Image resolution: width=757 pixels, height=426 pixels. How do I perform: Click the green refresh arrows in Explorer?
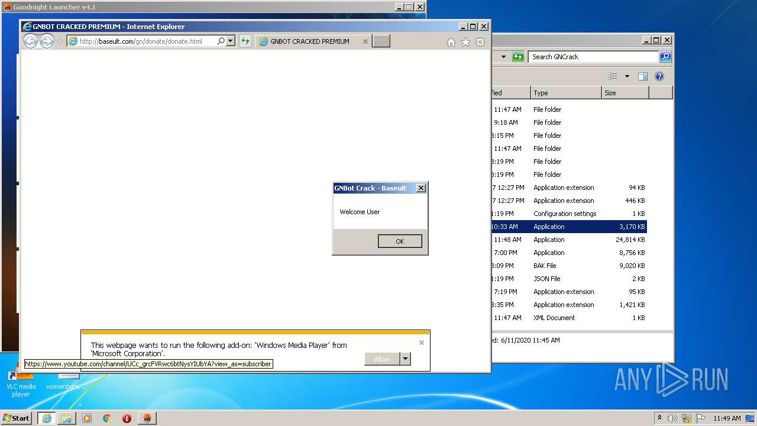click(518, 57)
